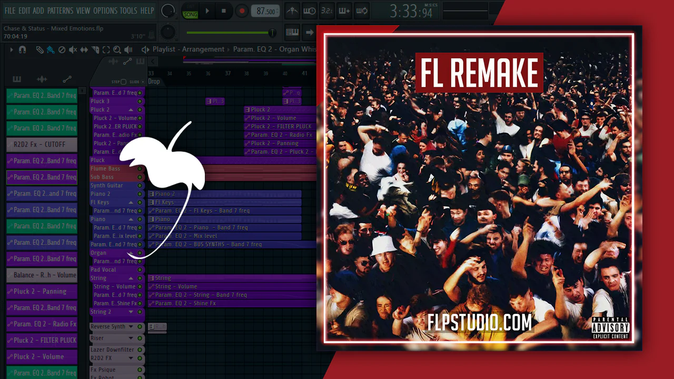
Task: Show audio clips in the picker panel
Action: (42, 79)
